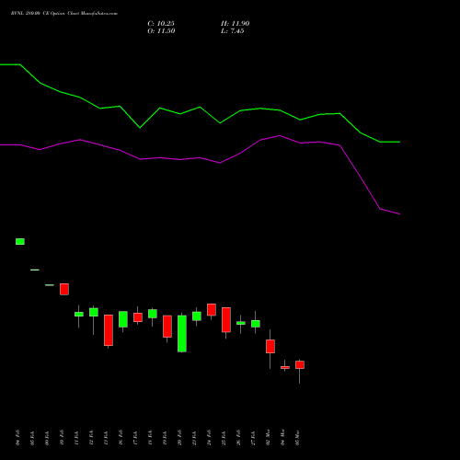Click the open value "O: 11.50"
460x460 pixels.
[161, 31]
